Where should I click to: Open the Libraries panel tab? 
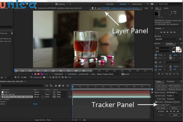[157, 43]
